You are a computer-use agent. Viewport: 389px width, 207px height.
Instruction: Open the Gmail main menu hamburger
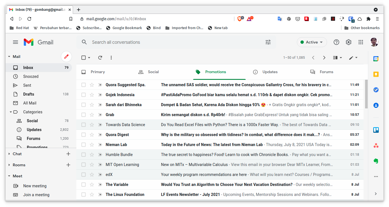(15, 42)
